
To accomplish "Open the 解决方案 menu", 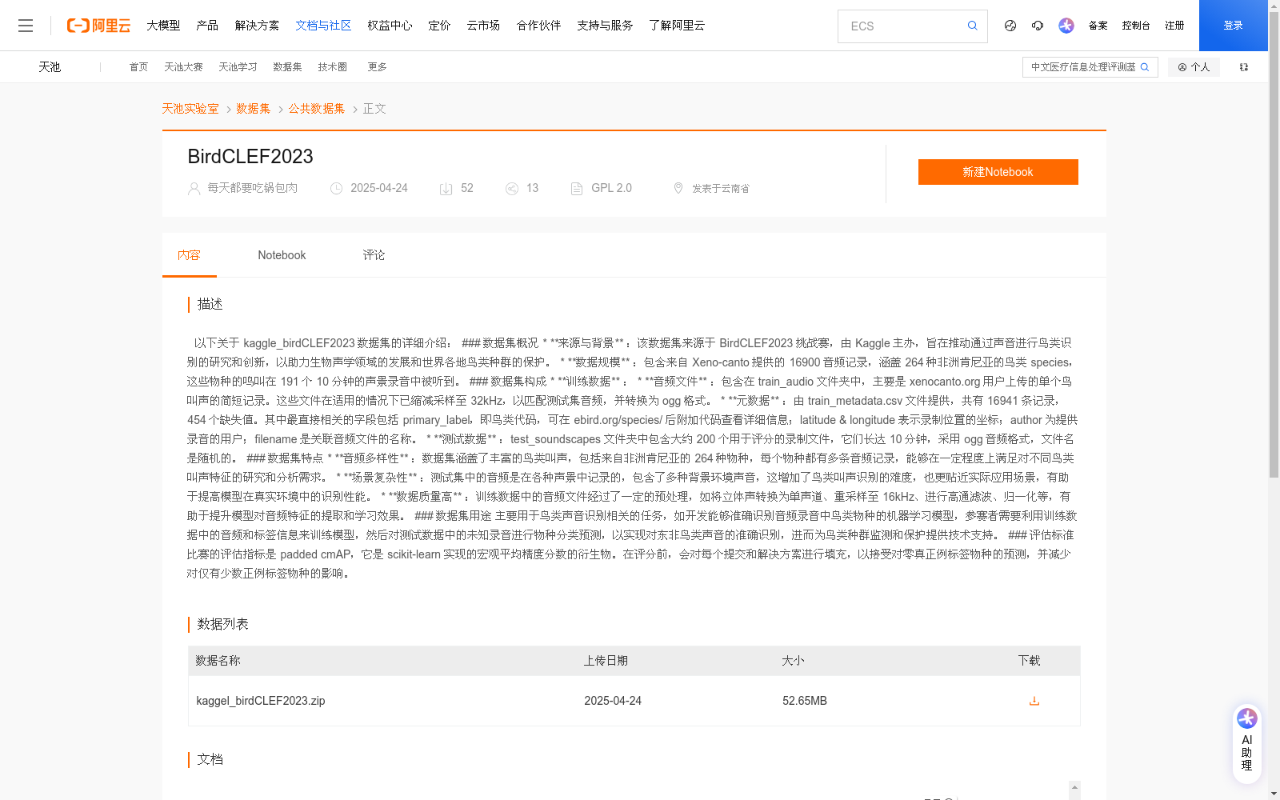I will tap(257, 26).
